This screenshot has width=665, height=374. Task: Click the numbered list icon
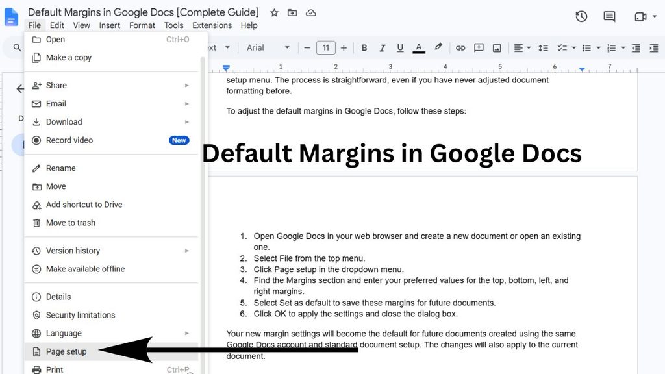(611, 48)
